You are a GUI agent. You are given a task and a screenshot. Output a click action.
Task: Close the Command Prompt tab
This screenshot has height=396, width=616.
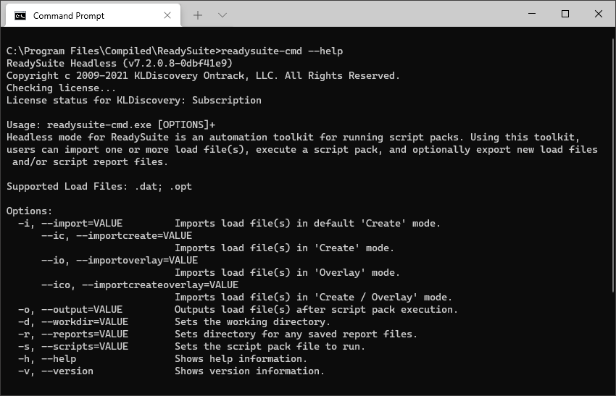[167, 15]
